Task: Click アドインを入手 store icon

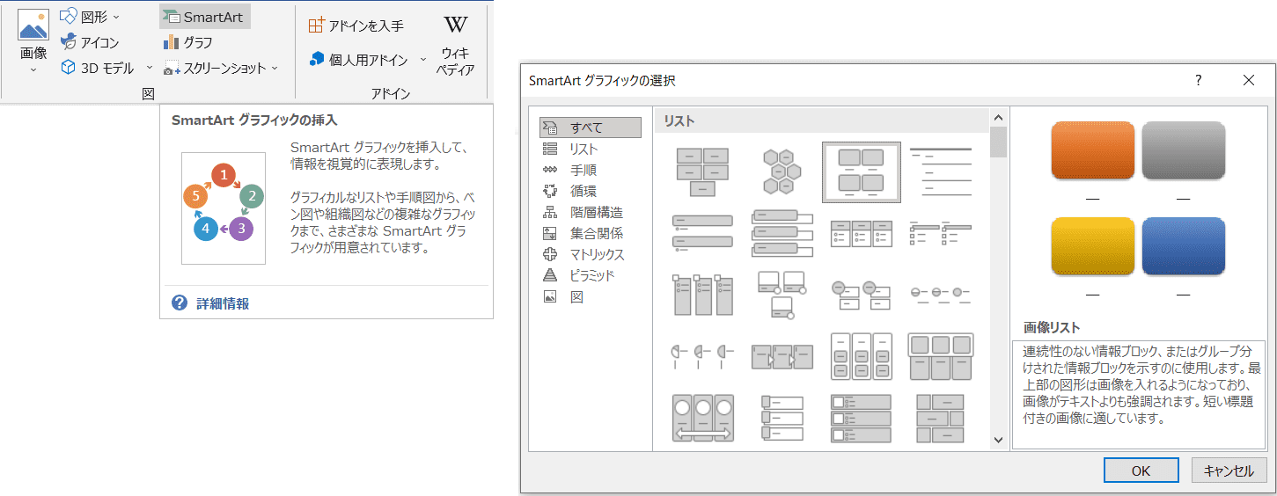Action: 317,26
